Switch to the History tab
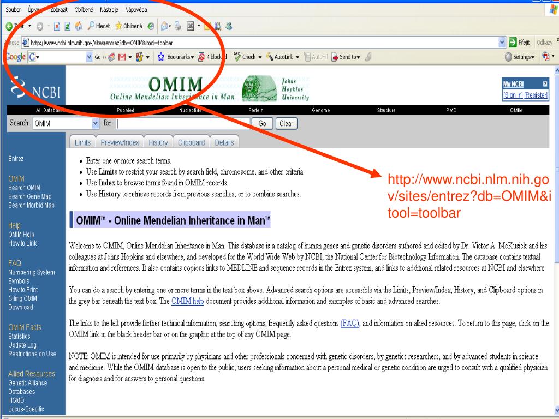The height and width of the screenshot is (419, 559). tap(158, 142)
